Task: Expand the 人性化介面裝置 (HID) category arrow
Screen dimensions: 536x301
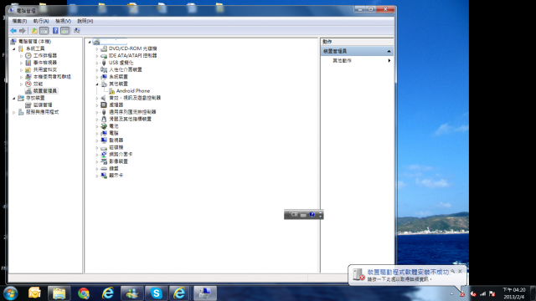Action: [x=97, y=70]
